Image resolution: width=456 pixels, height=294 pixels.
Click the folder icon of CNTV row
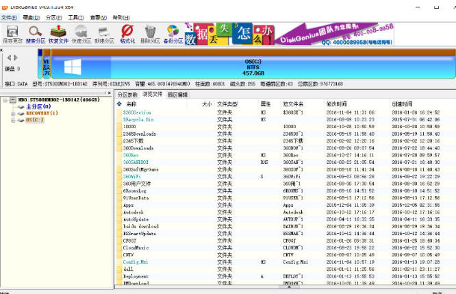(119, 255)
